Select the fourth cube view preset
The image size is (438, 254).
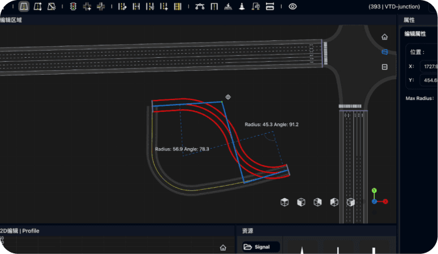pos(334,202)
